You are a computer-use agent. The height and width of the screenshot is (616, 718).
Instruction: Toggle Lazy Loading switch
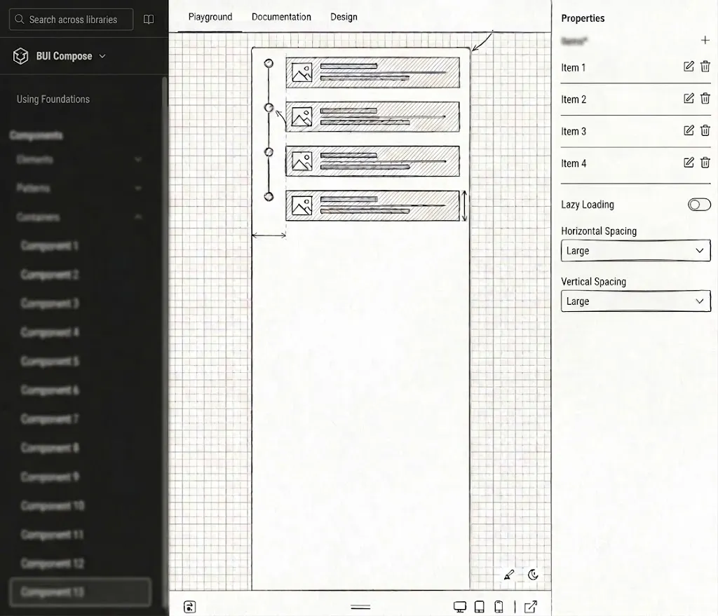699,205
